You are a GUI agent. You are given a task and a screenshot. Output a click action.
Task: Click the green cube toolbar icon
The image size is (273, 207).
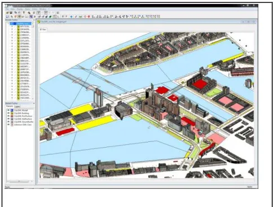click(x=50, y=17)
